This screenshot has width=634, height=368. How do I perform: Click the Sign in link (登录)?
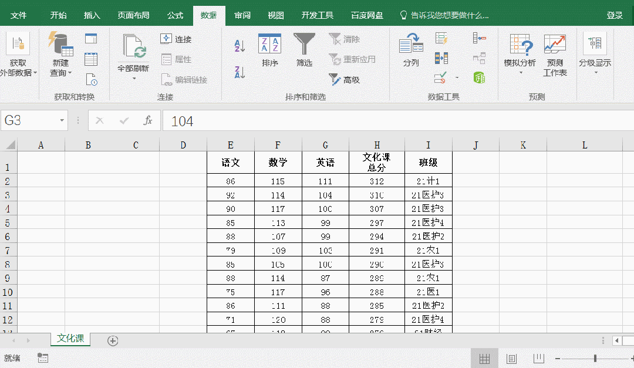click(615, 15)
